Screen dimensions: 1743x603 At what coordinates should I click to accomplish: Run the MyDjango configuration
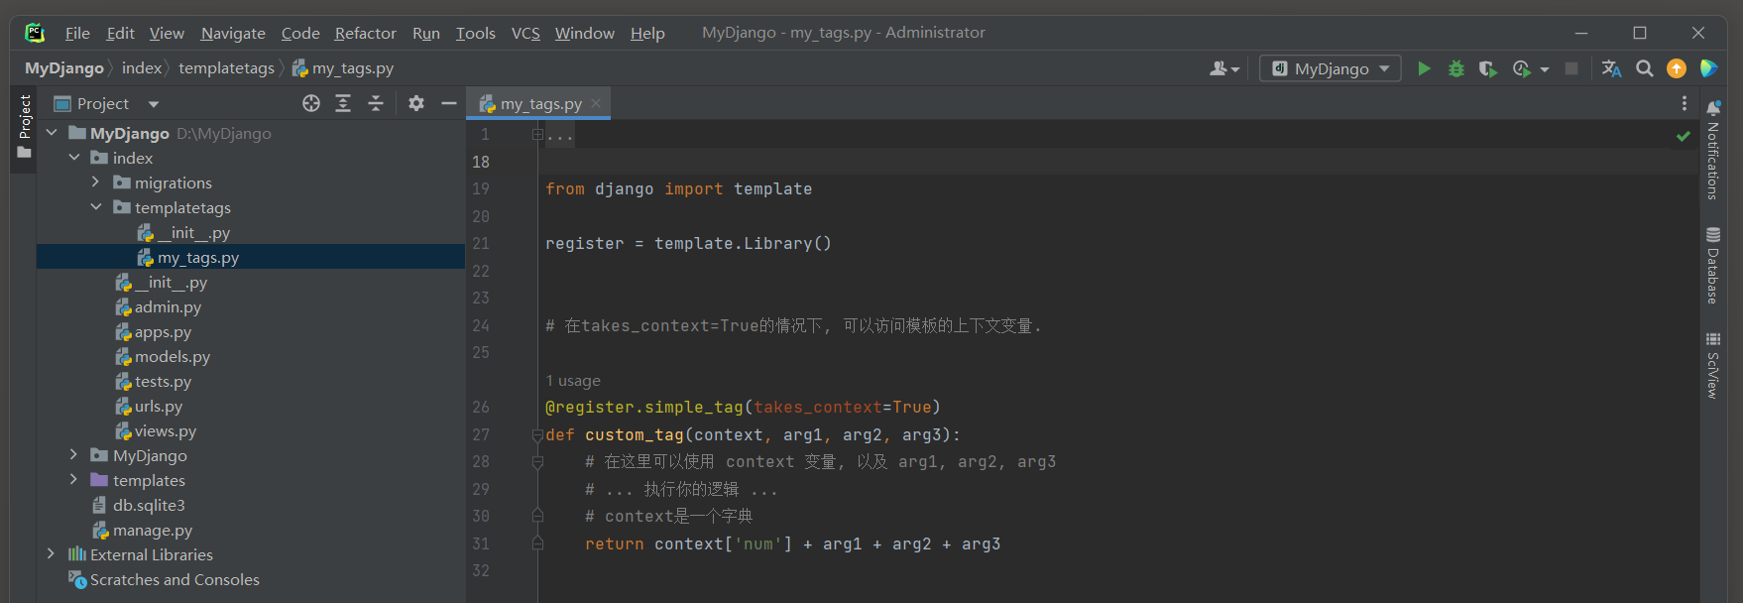pyautogui.click(x=1424, y=68)
